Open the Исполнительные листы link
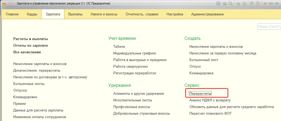Screen dimensions: 281x121 point(133,100)
